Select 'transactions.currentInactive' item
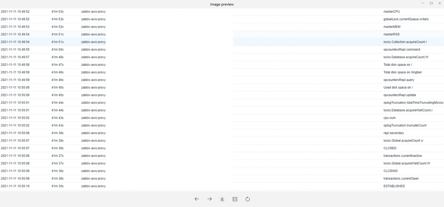Screen dimensions: 444x207 click(x=403, y=156)
